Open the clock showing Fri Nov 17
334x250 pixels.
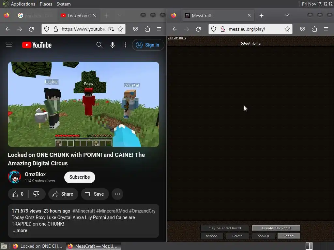coord(317,4)
